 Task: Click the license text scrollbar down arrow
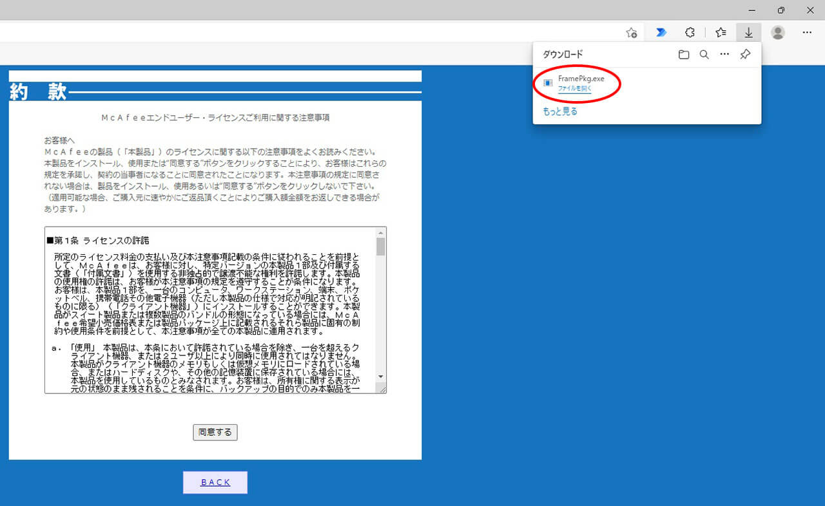(380, 377)
